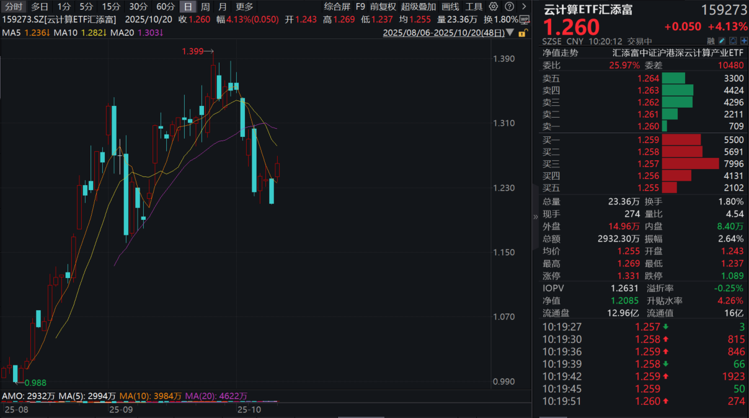Click the blue plus icon to add watchlist

(743, 40)
